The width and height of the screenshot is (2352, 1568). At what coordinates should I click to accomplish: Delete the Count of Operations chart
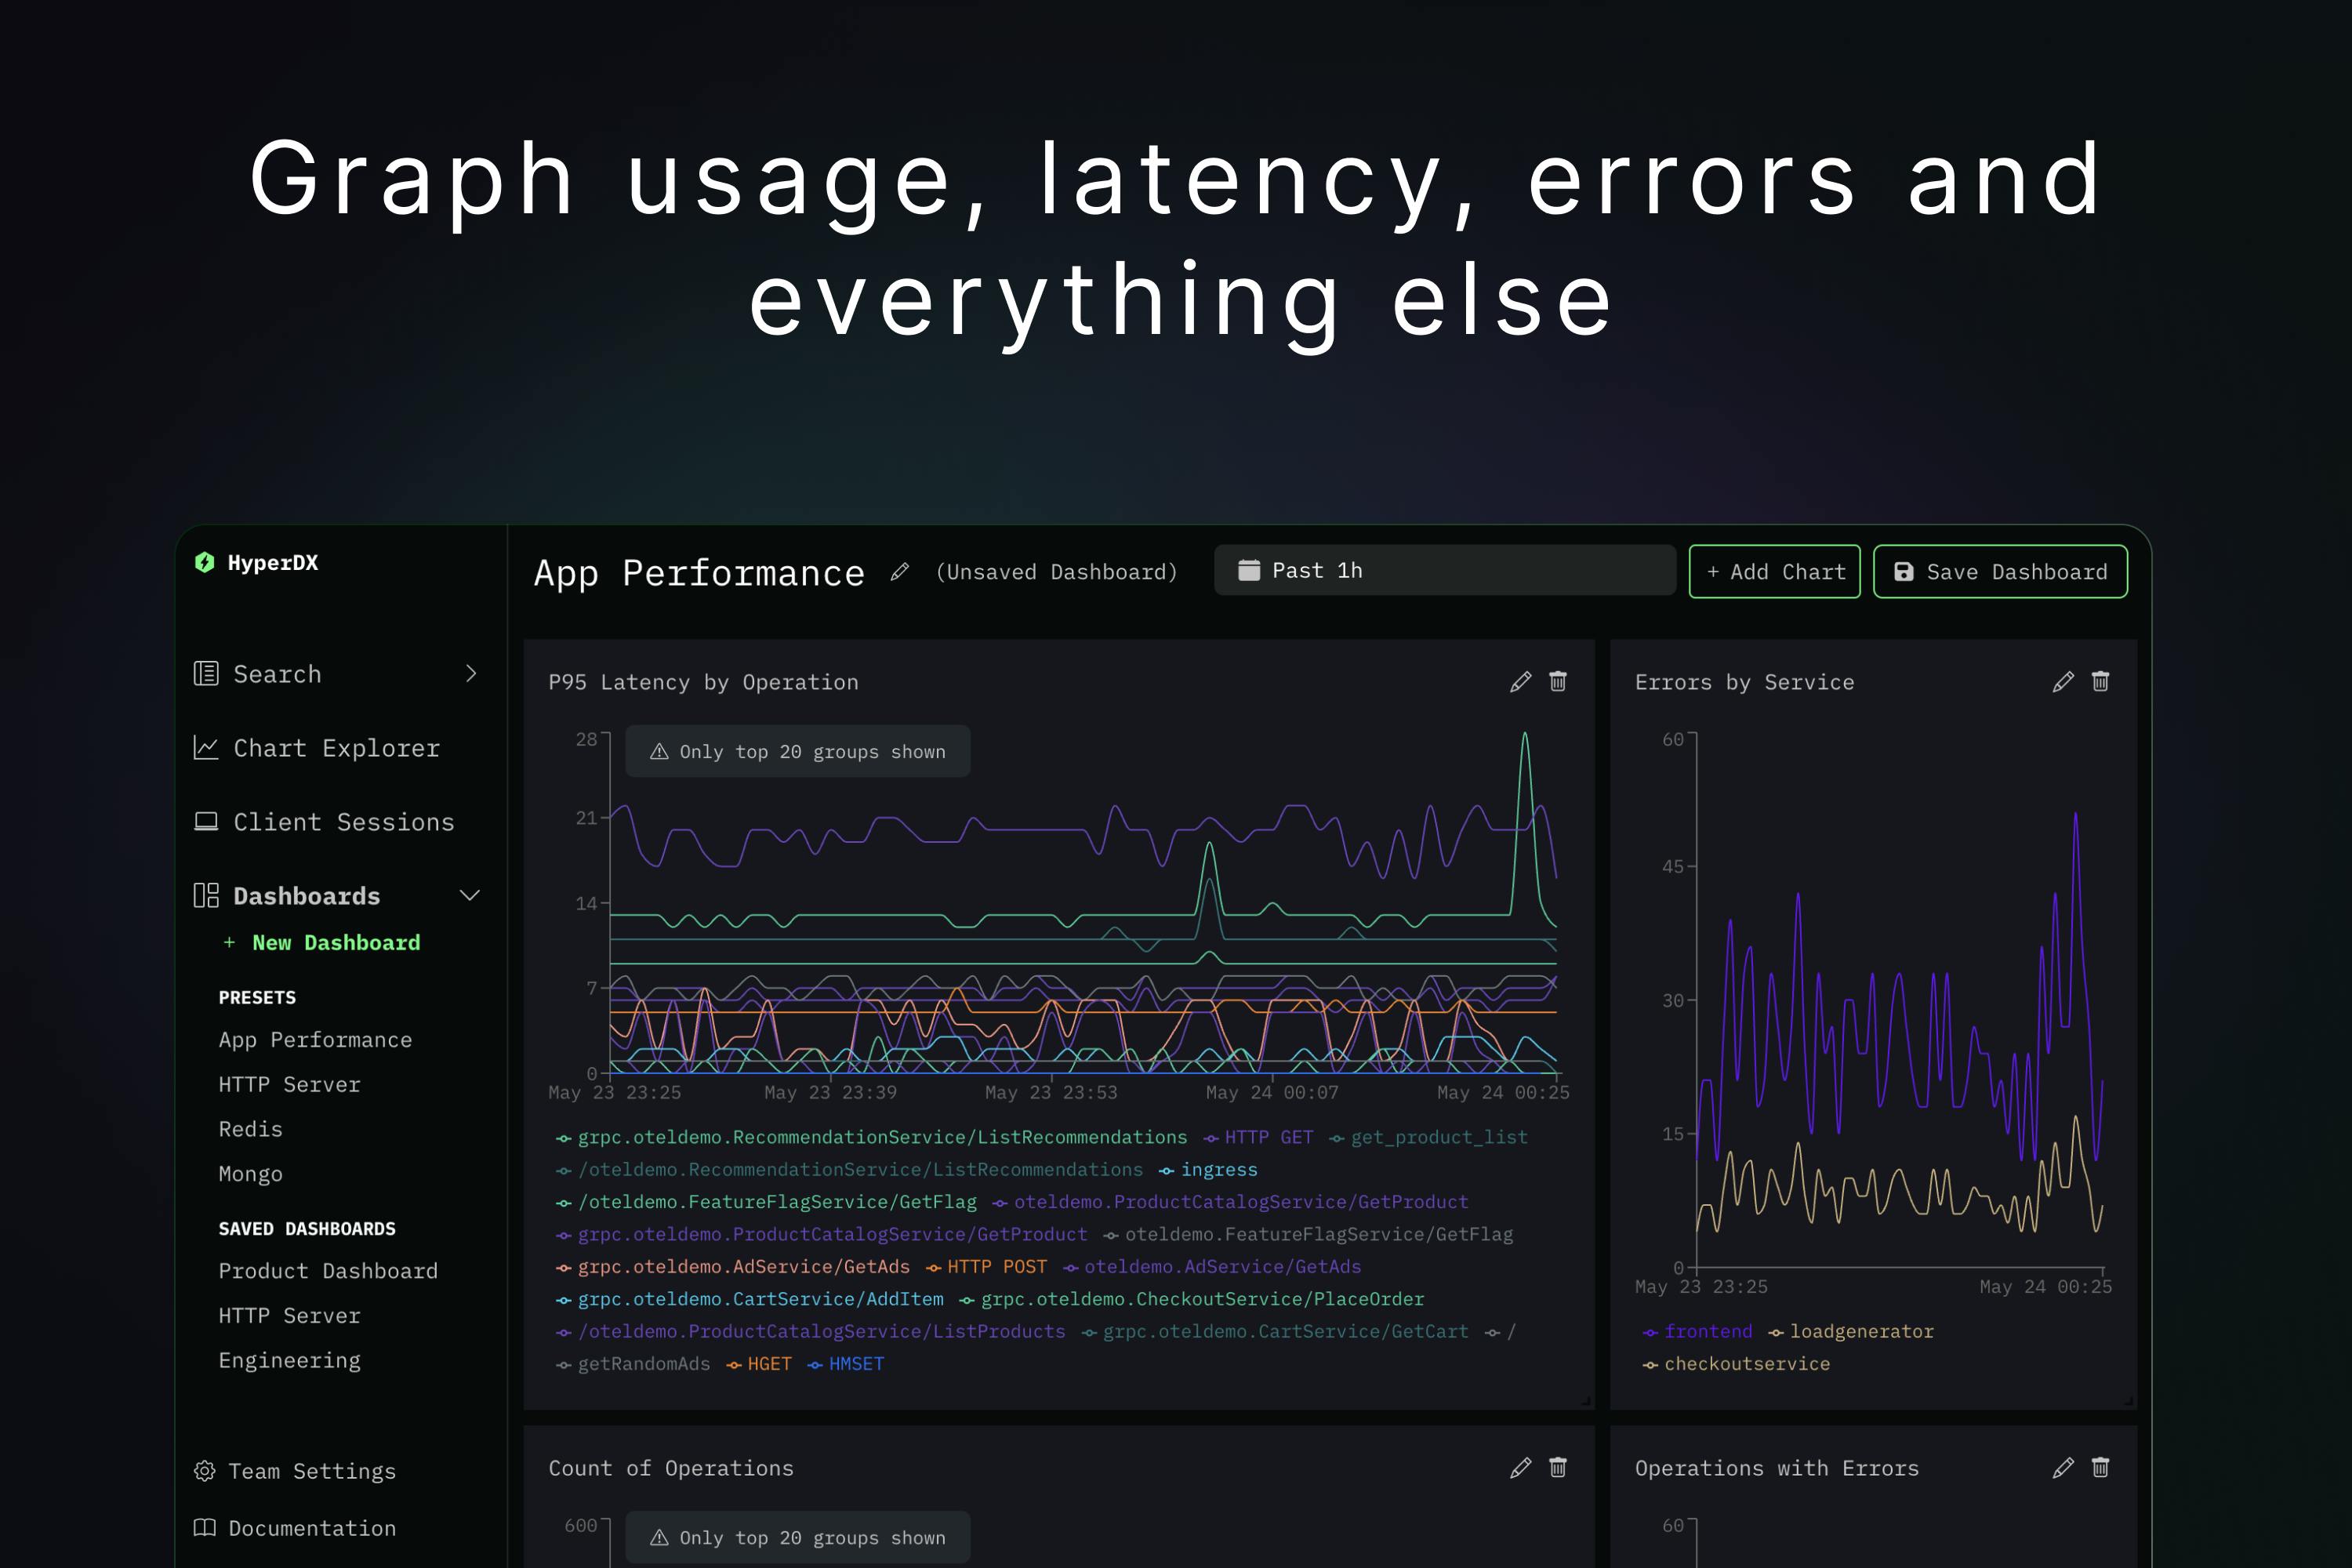[1558, 1468]
